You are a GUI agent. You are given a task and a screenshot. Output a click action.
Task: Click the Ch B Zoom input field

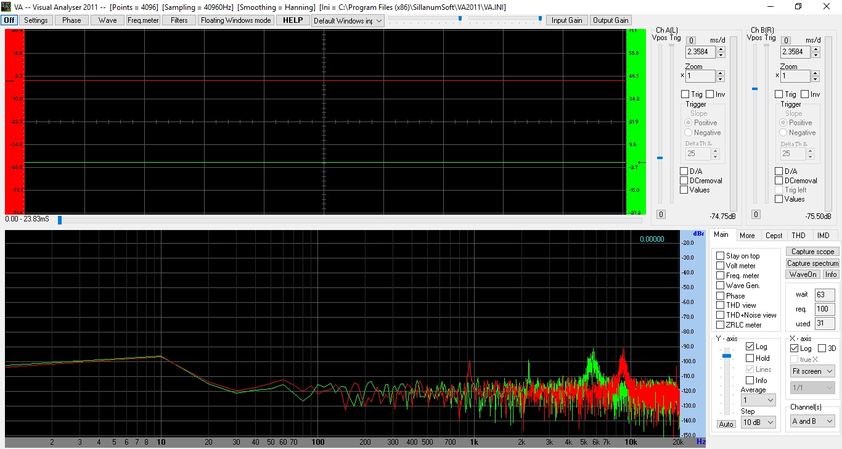point(796,76)
